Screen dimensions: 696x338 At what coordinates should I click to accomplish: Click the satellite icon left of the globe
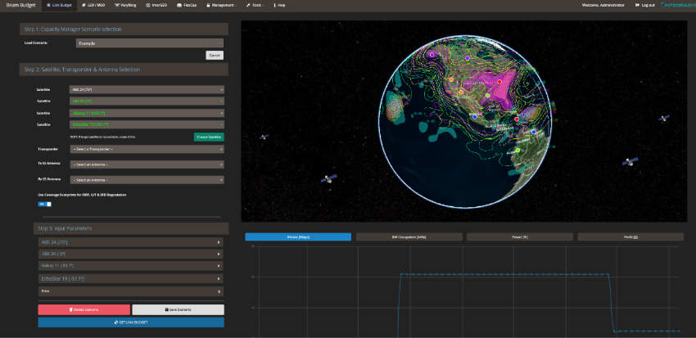[x=264, y=137]
